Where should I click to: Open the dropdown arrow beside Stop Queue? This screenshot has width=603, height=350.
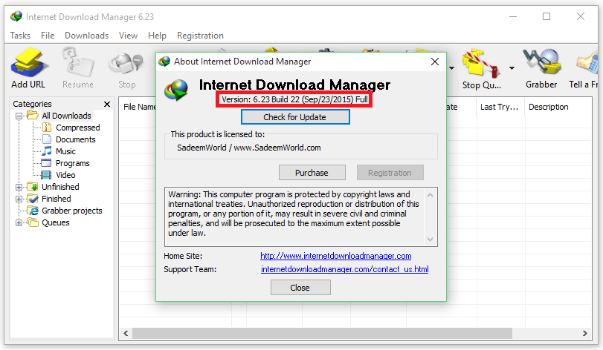[512, 68]
